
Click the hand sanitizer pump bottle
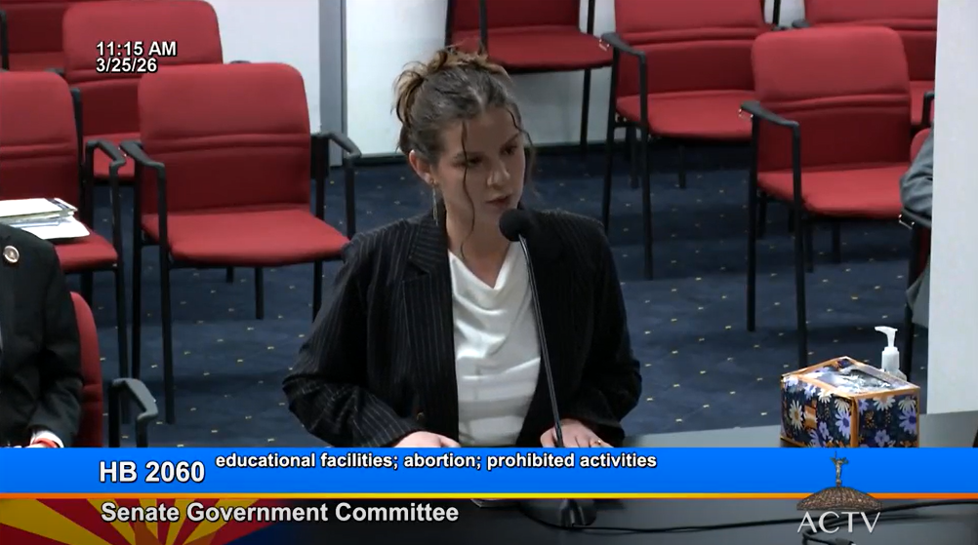(x=888, y=354)
